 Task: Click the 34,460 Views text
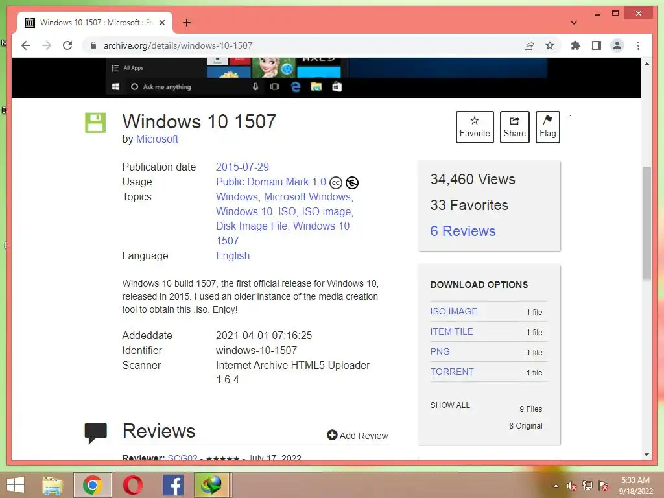(x=473, y=180)
